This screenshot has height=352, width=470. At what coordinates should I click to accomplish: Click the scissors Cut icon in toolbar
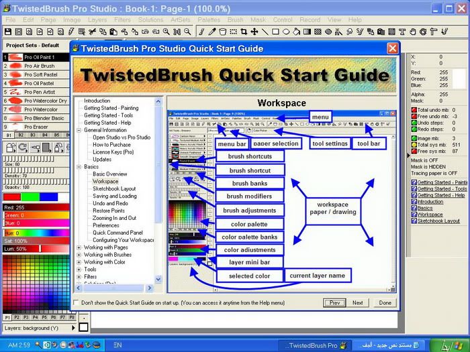(93, 32)
